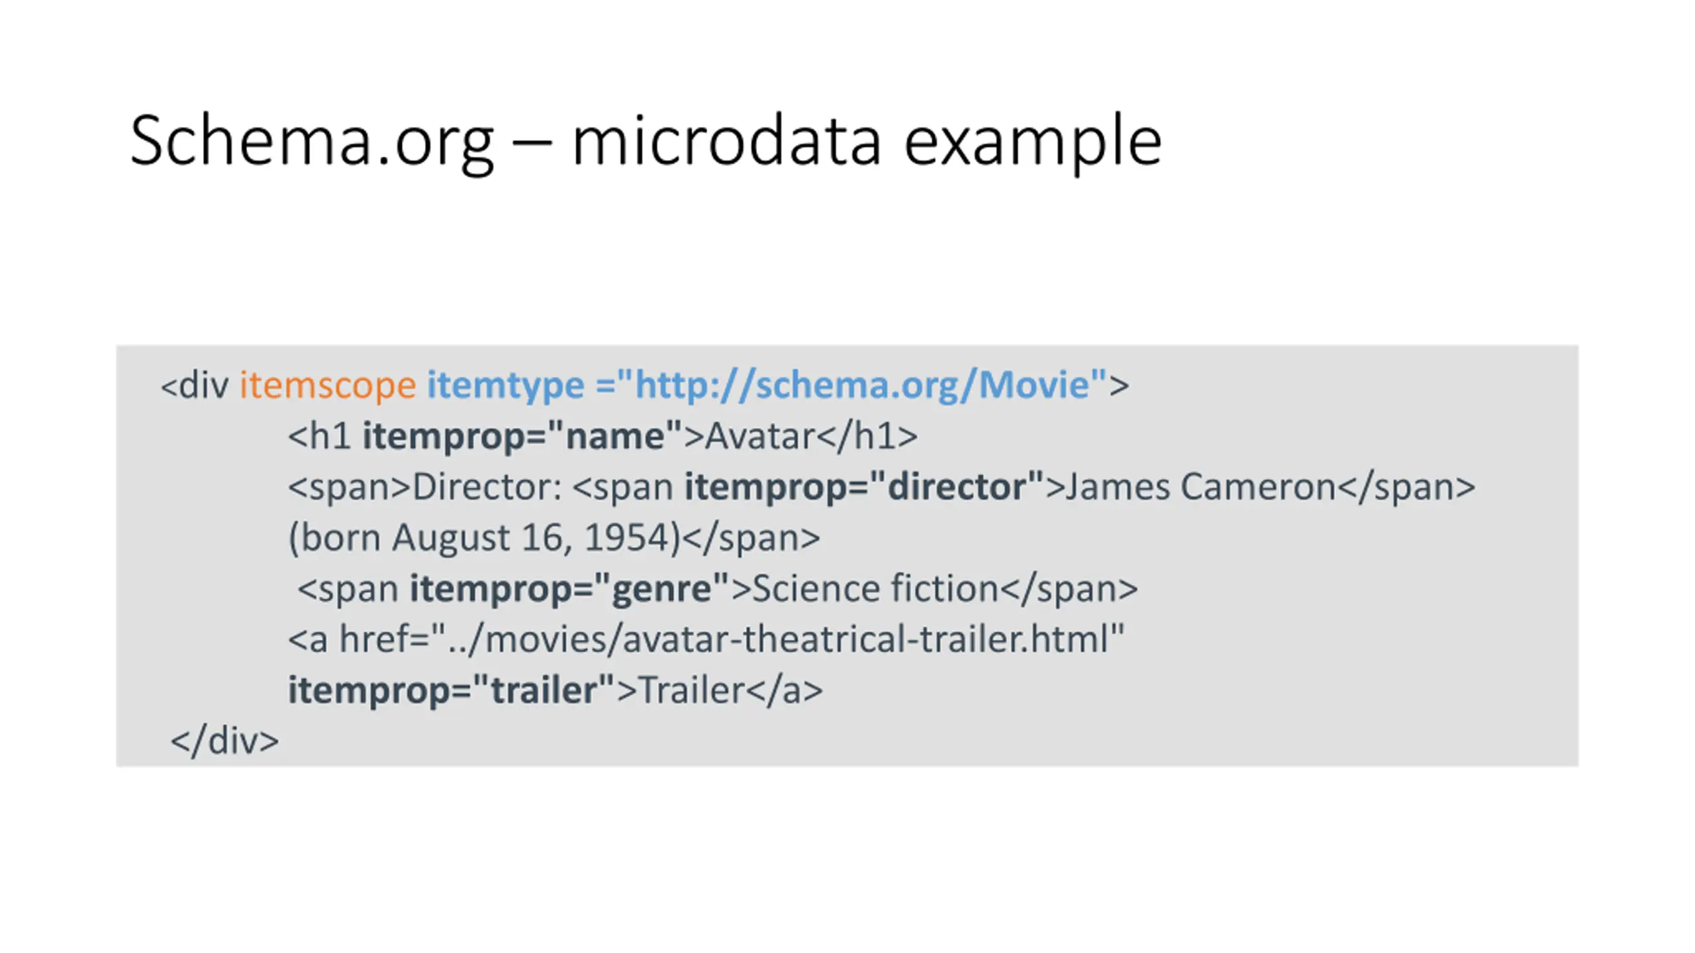Click the closing "</div>" tag

pyautogui.click(x=224, y=741)
